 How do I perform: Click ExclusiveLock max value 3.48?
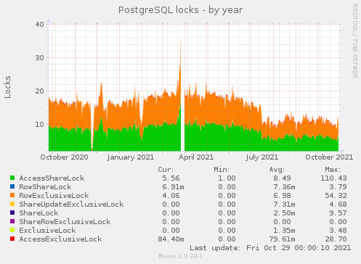pyautogui.click(x=338, y=231)
